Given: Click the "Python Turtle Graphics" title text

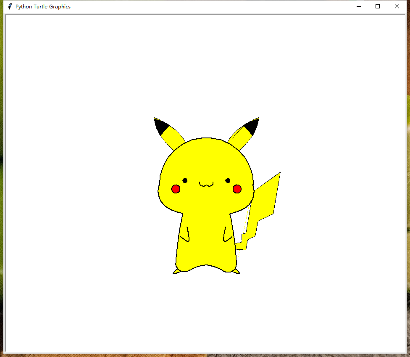Looking at the screenshot, I should pyautogui.click(x=43, y=7).
